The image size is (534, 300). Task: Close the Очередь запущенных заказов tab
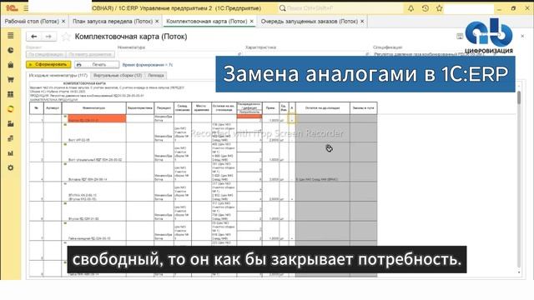pos(362,21)
